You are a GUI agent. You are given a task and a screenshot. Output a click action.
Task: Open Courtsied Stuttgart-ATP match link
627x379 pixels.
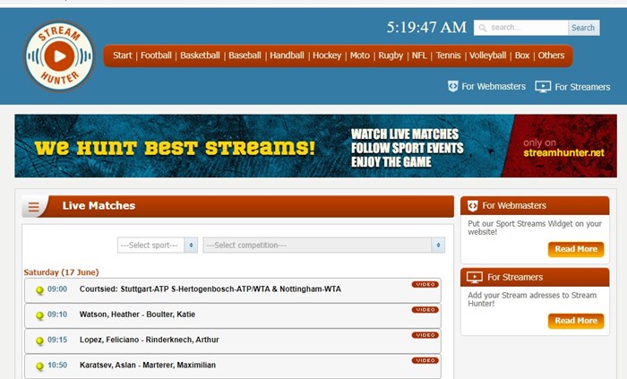click(x=210, y=289)
